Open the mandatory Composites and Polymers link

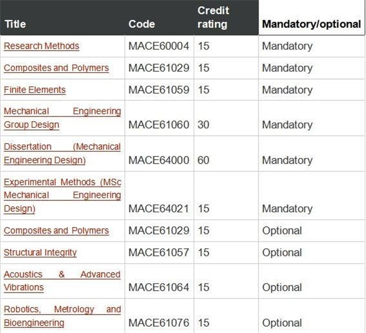click(56, 68)
